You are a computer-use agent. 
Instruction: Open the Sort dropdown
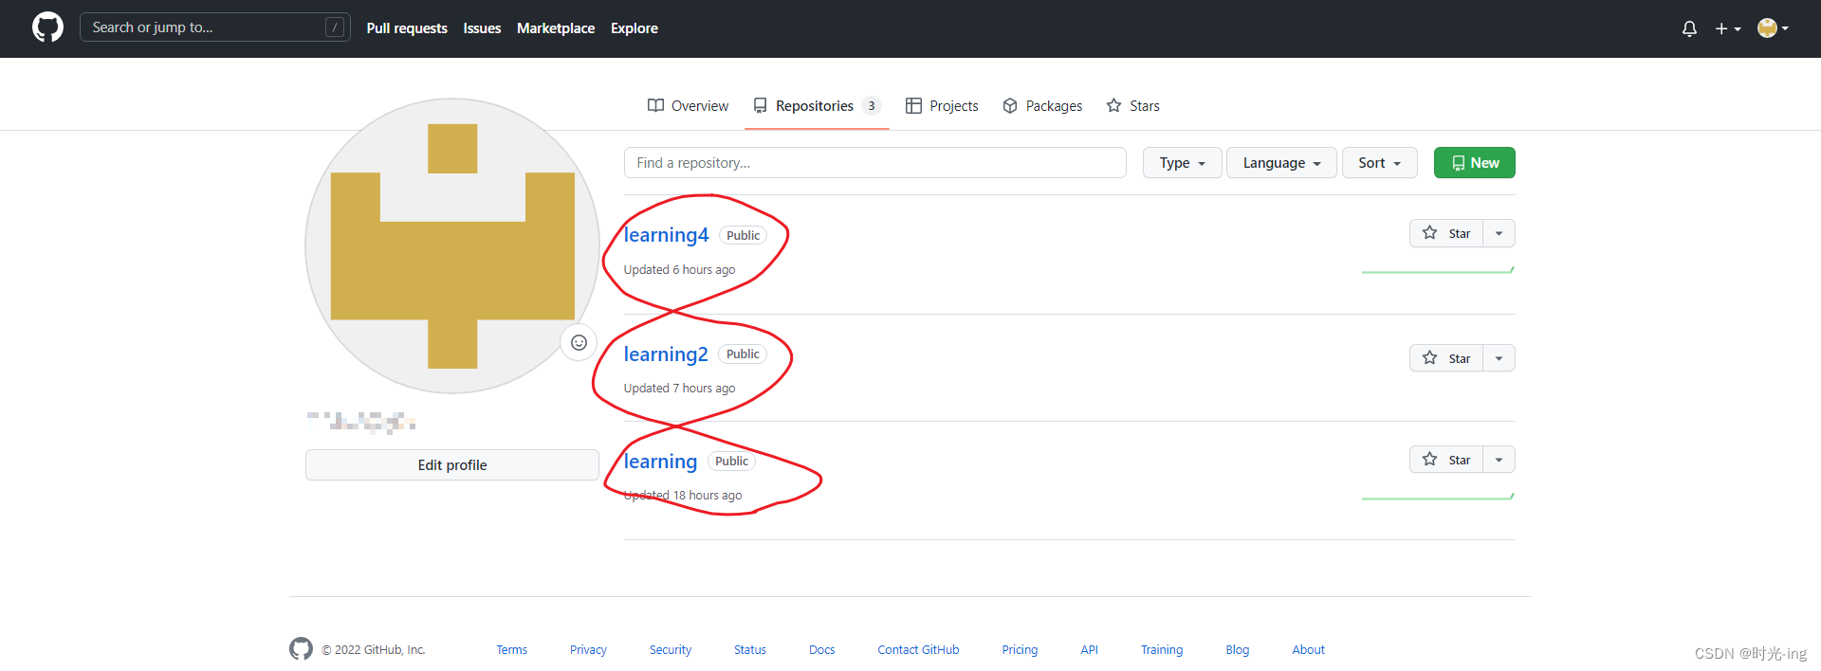[x=1379, y=163]
